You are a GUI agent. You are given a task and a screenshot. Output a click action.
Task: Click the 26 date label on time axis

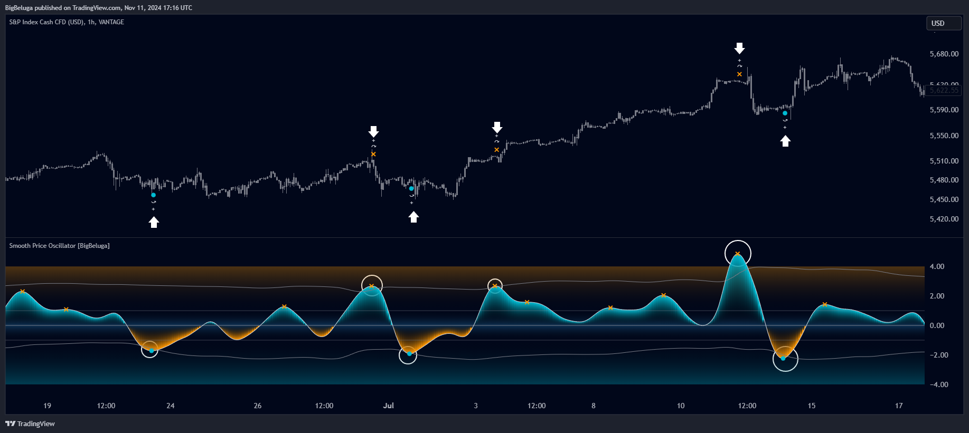pyautogui.click(x=258, y=406)
